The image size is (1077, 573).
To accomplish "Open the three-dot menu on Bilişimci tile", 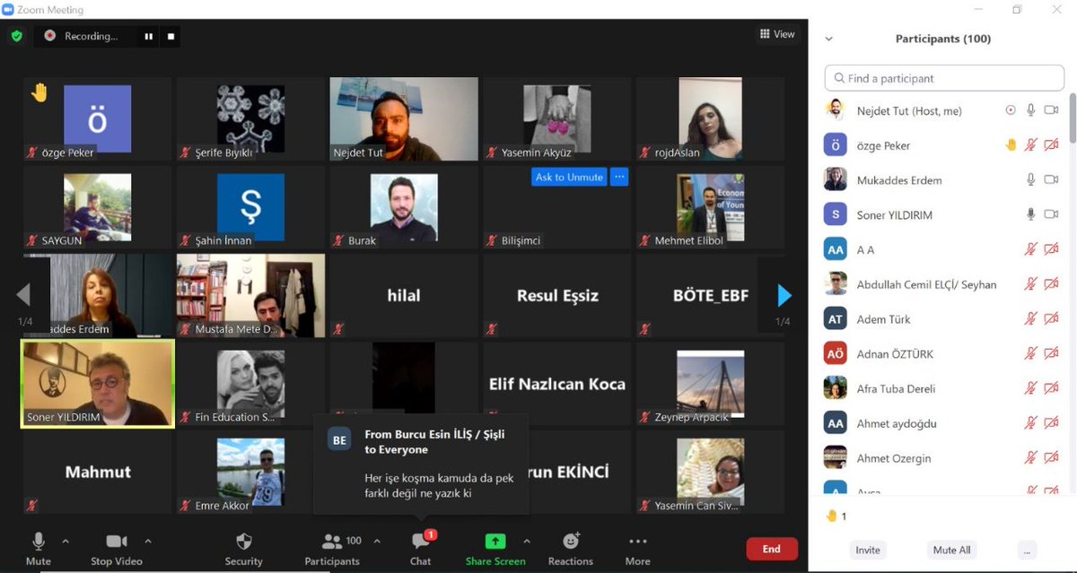I will coord(619,177).
